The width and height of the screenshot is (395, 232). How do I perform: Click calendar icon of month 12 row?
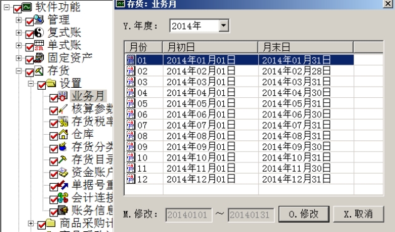131,179
